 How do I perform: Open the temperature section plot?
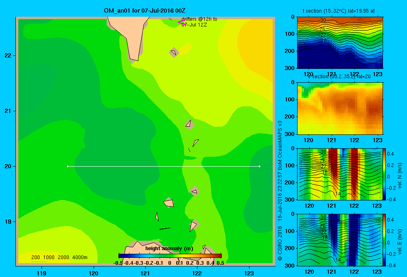(x=340, y=42)
